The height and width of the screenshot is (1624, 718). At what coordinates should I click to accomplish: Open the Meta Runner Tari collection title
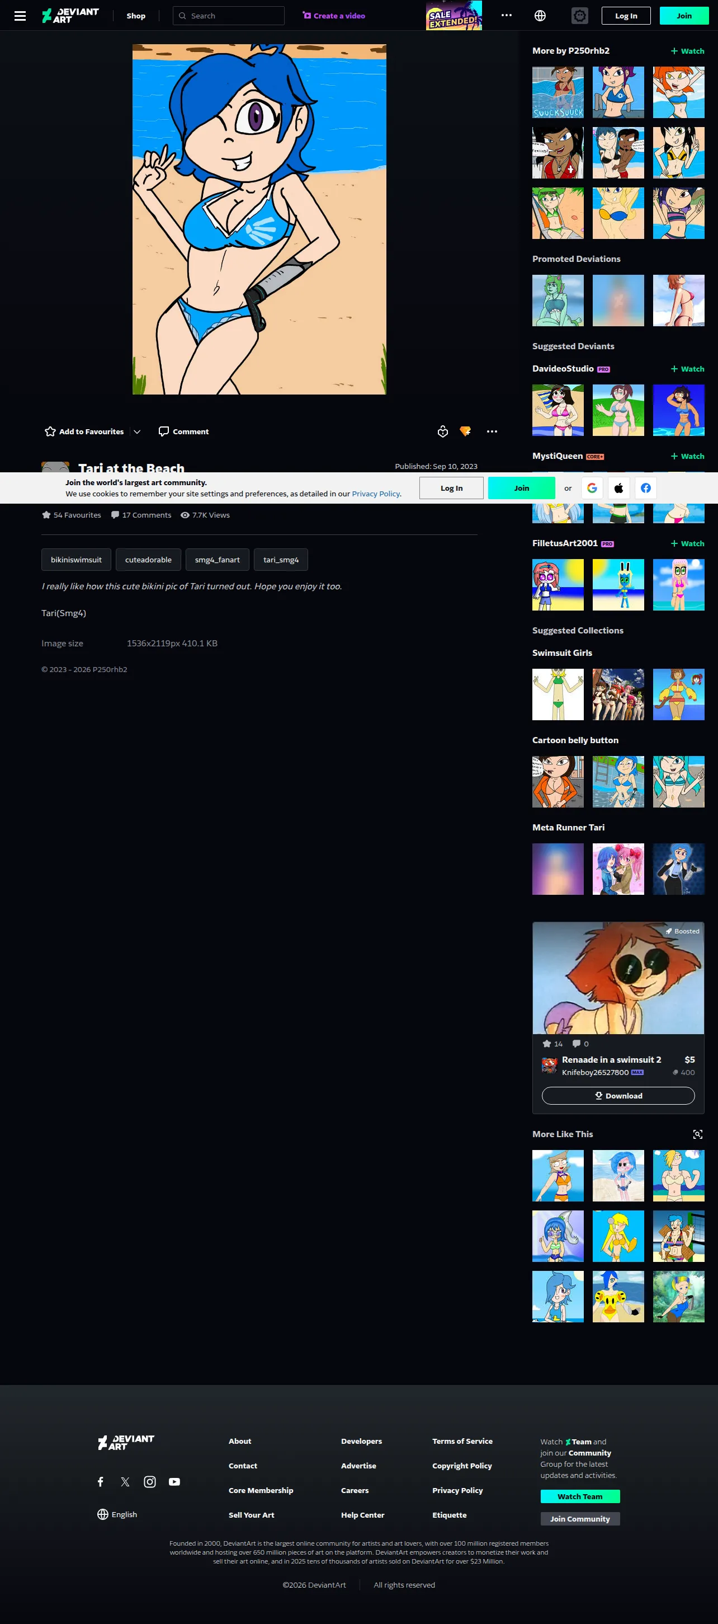click(x=568, y=827)
